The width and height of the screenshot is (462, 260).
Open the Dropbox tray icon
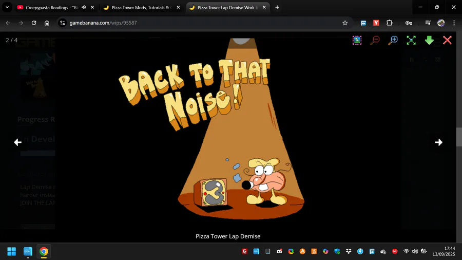point(349,251)
